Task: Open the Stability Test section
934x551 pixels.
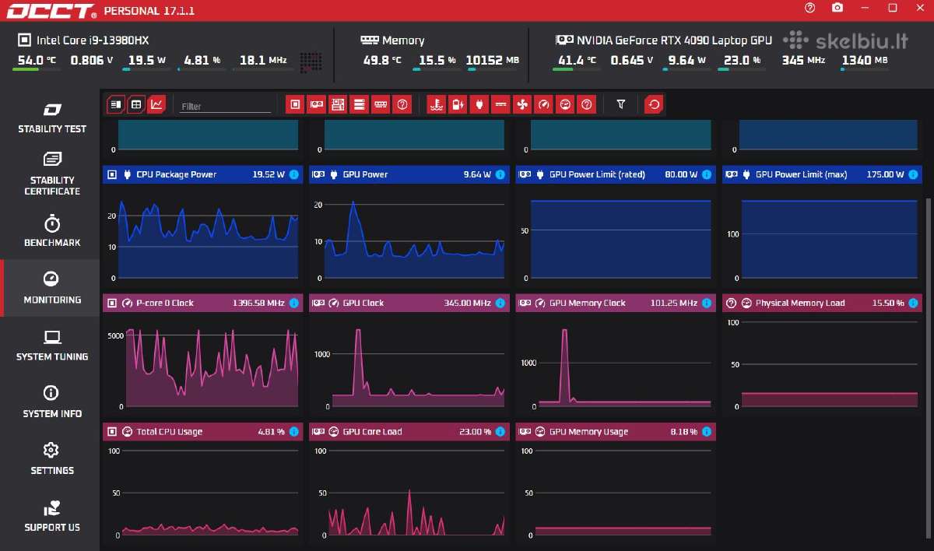Action: coord(52,118)
